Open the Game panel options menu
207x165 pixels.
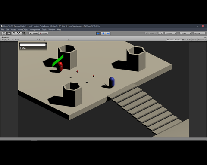tap(205, 37)
